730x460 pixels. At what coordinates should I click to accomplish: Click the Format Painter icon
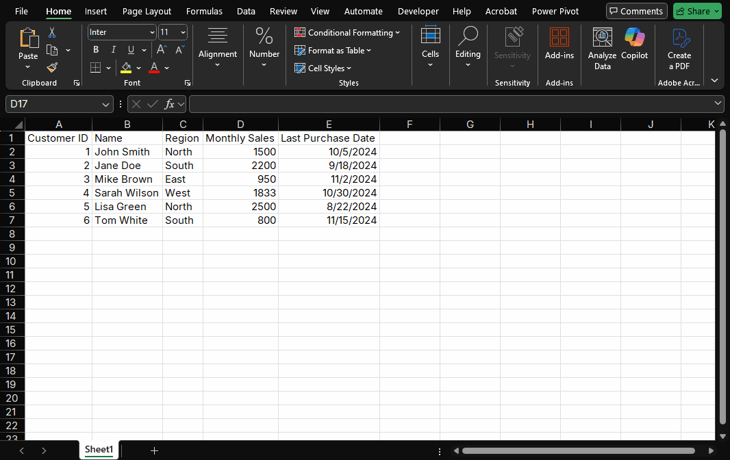click(51, 67)
